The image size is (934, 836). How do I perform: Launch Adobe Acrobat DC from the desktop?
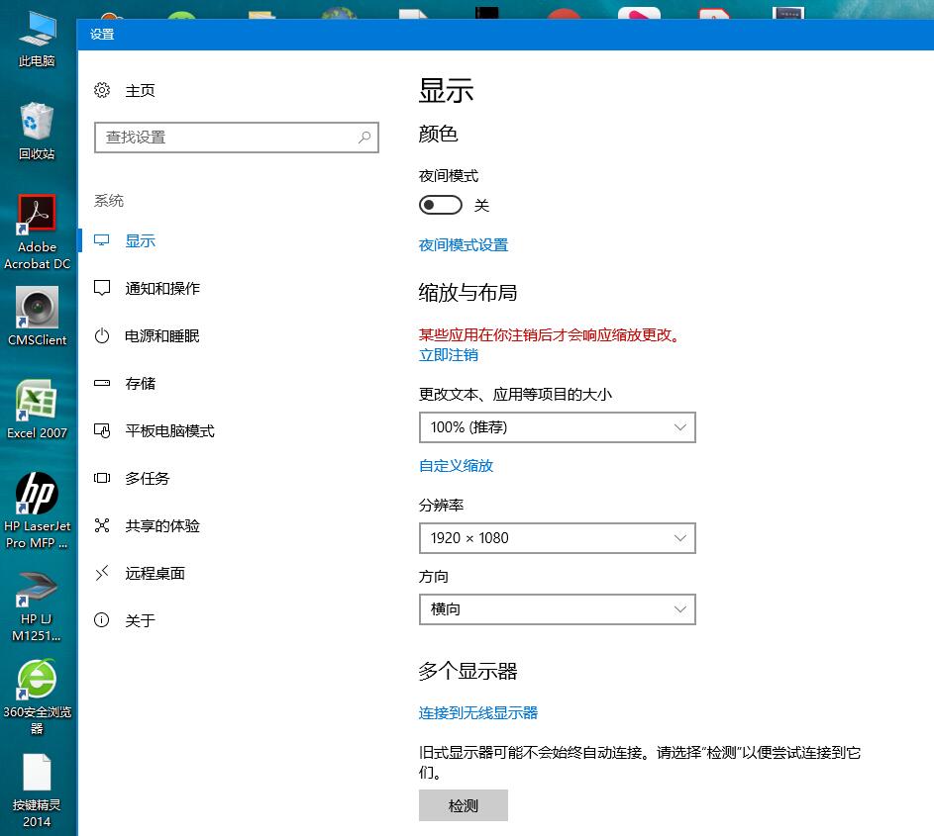pyautogui.click(x=37, y=214)
